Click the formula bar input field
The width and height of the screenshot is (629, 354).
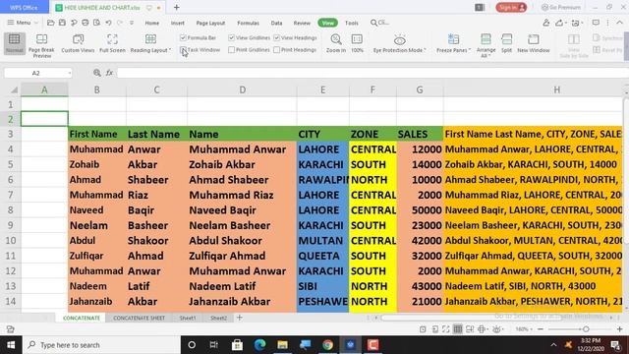(x=372, y=73)
